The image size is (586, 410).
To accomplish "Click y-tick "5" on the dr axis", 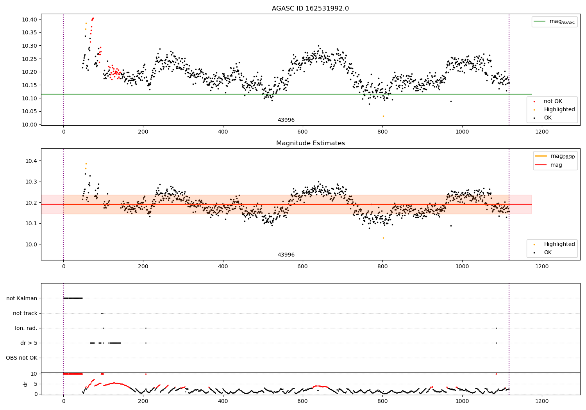I will (x=36, y=384).
